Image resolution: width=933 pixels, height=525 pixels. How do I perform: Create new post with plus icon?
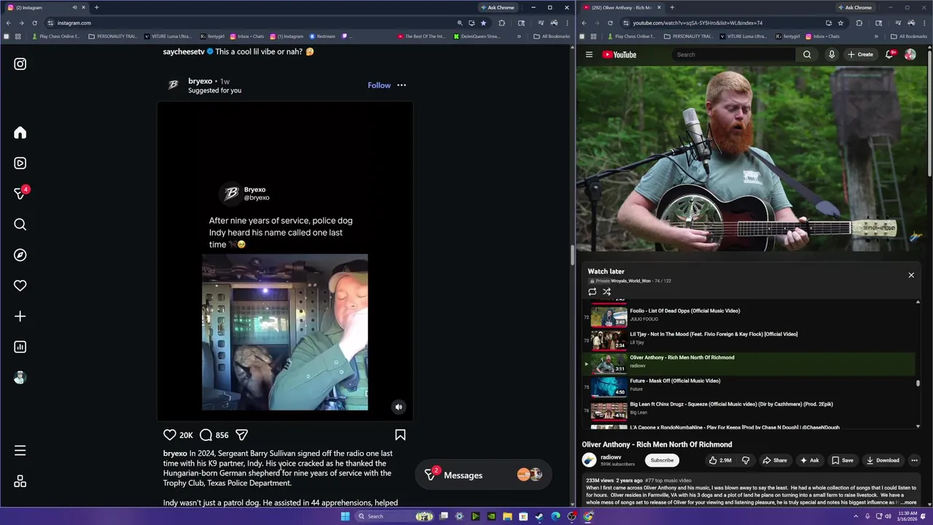pos(20,316)
